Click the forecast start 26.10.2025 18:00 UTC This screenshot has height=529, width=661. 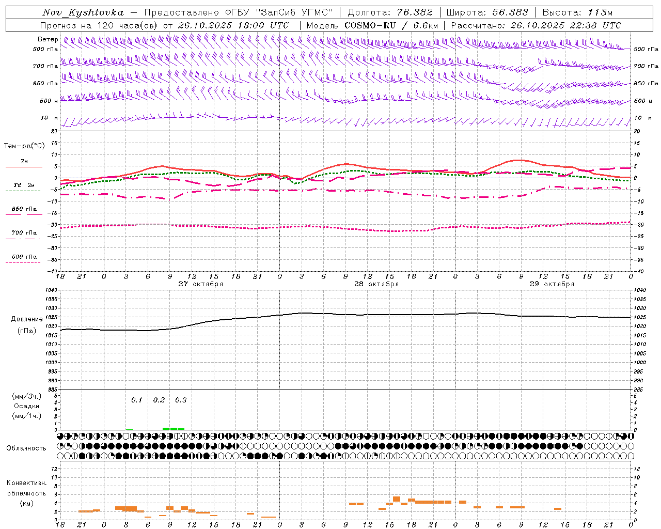233,25
